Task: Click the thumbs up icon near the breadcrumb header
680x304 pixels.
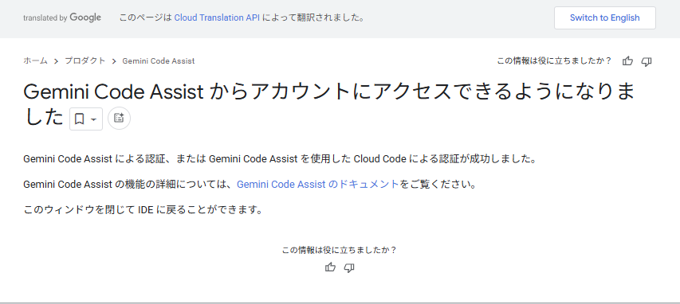Action: [627, 61]
